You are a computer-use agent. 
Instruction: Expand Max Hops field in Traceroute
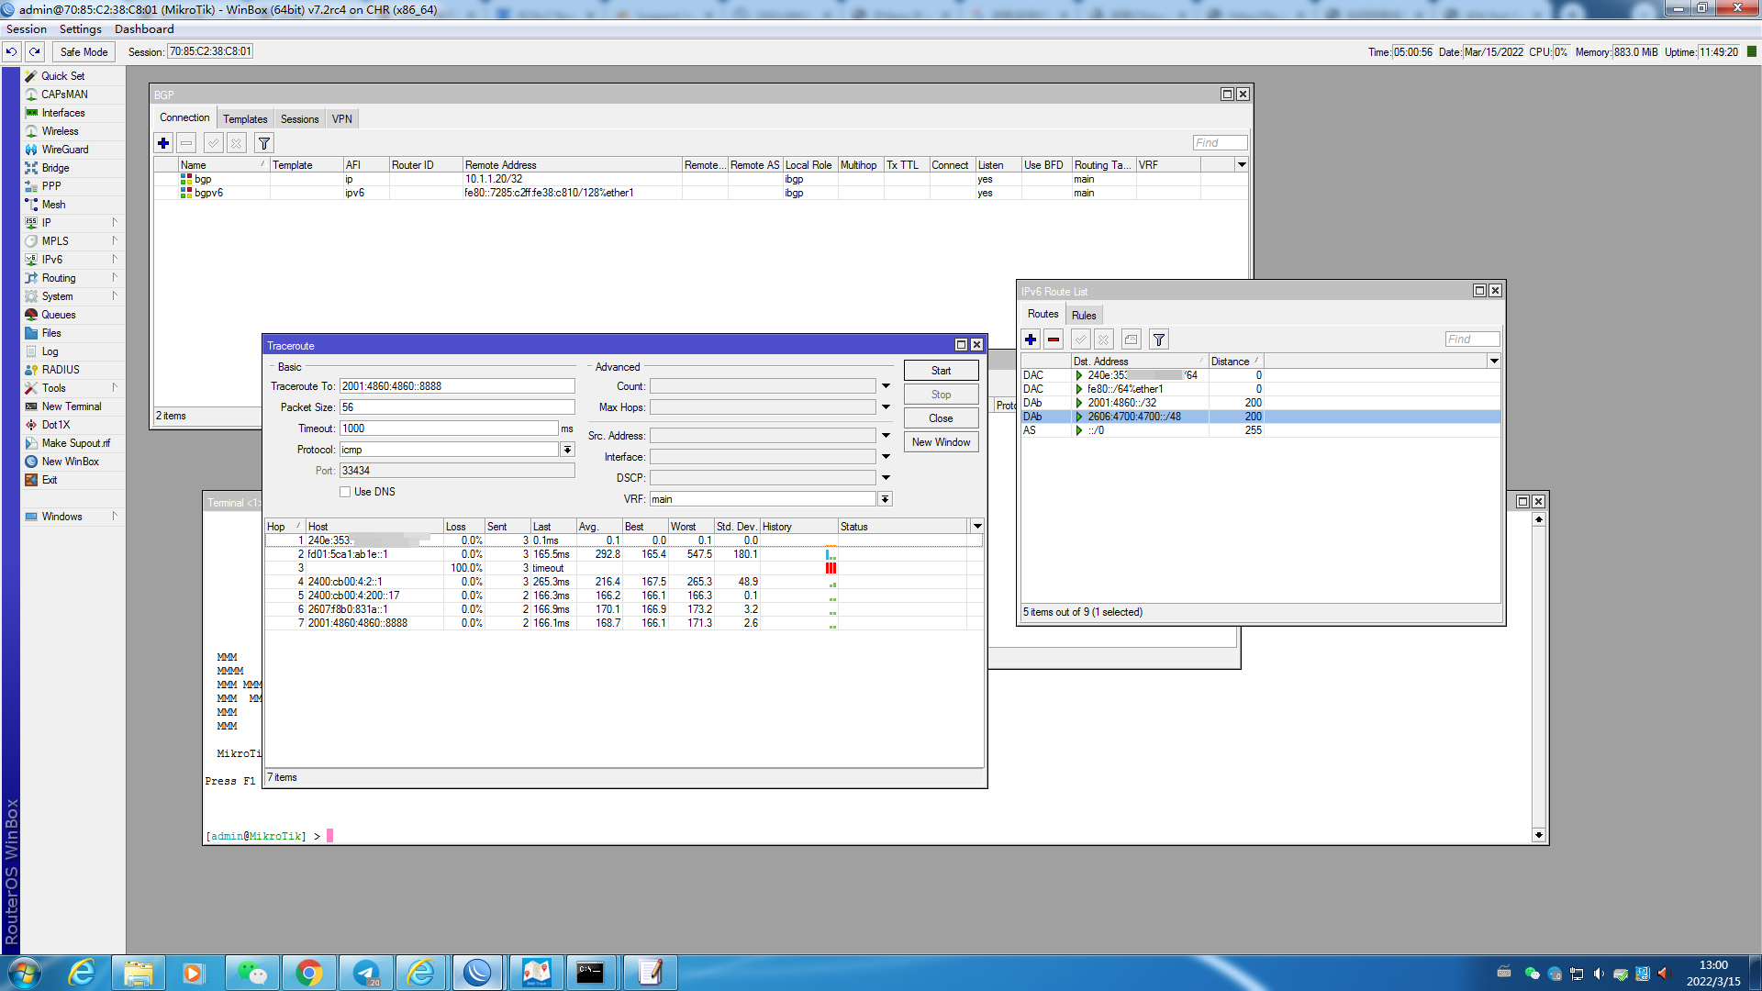pyautogui.click(x=886, y=407)
